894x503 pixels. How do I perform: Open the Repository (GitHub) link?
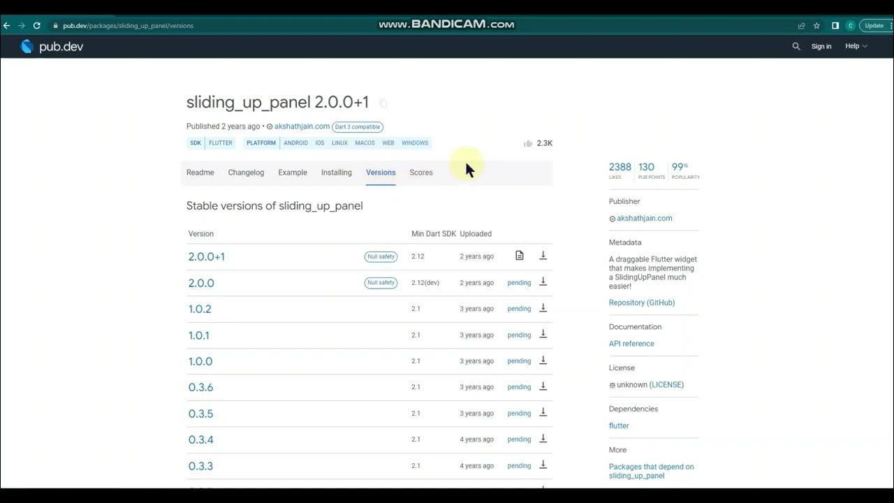coord(642,302)
